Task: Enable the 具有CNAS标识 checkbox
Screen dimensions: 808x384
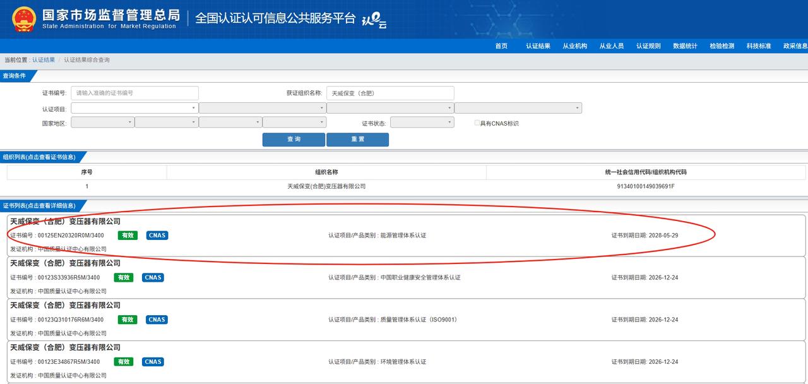Action: point(477,123)
